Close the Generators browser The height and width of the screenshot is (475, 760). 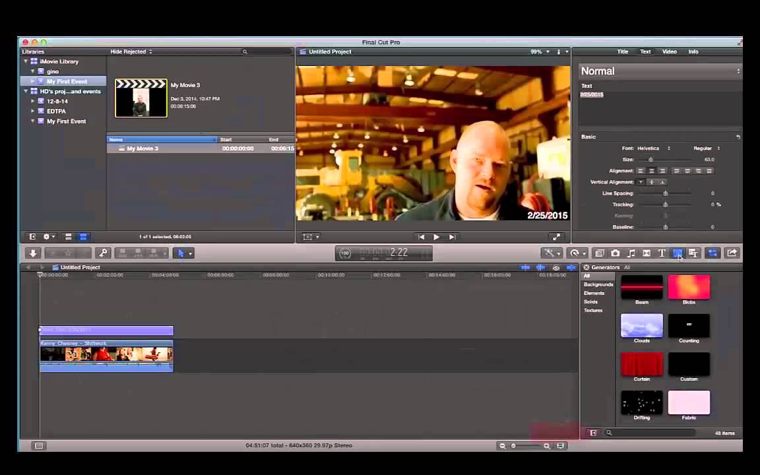586,268
